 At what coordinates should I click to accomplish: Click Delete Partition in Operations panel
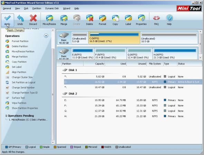[x=20, y=46]
